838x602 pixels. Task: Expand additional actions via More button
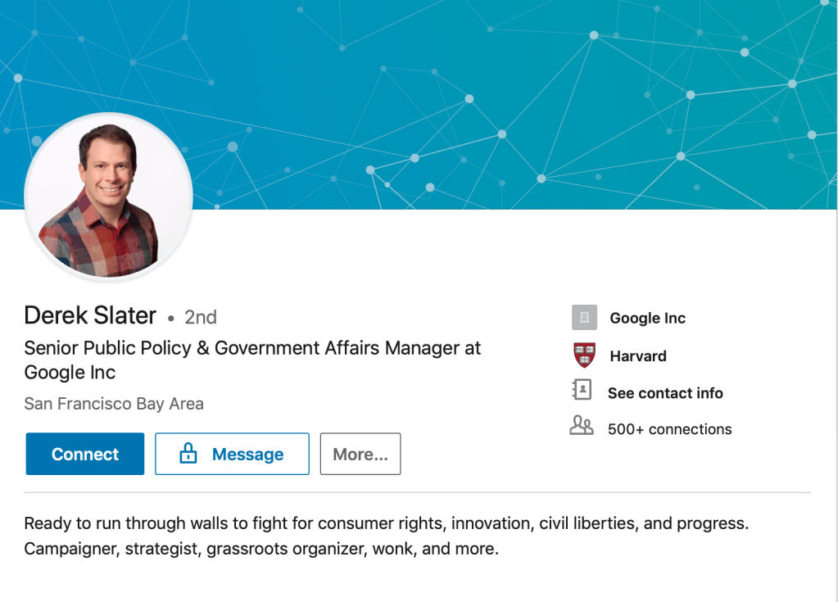(x=360, y=453)
